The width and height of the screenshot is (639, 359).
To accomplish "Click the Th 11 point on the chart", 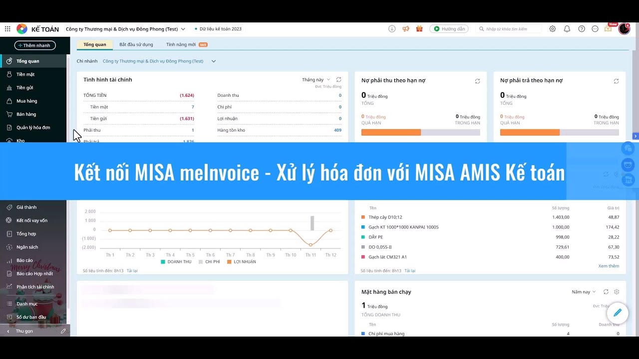I will 311,245.
